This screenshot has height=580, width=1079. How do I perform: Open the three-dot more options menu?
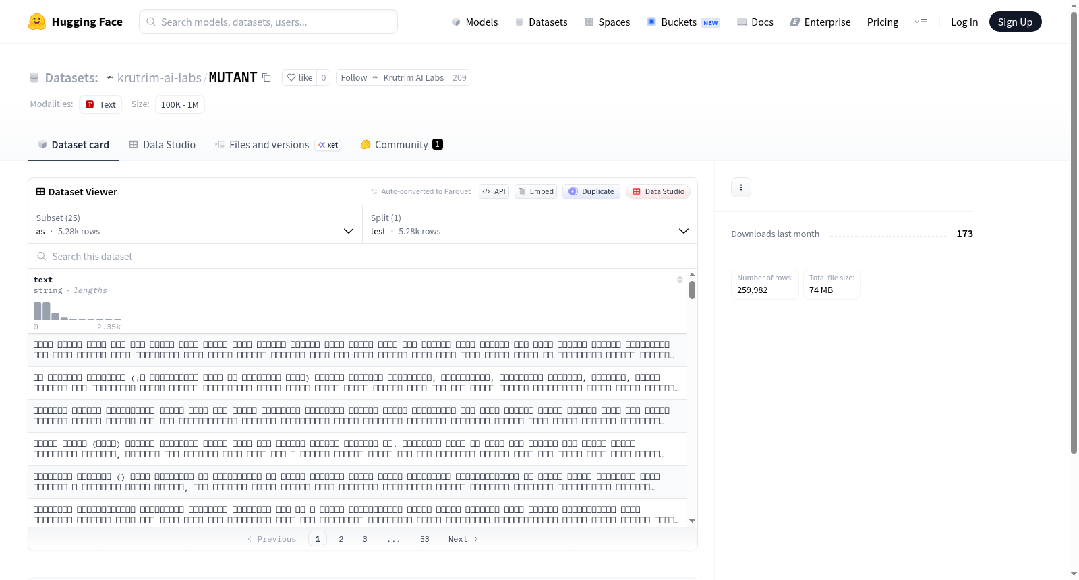741,187
